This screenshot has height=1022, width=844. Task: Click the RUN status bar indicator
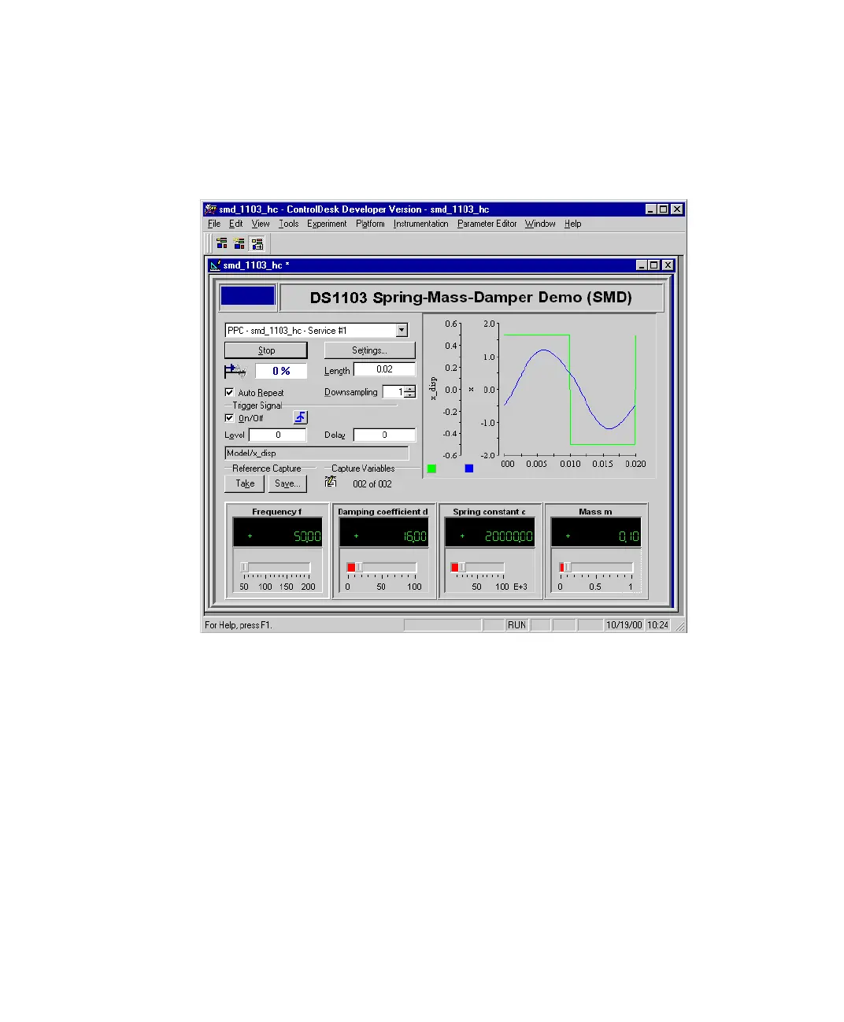click(516, 625)
